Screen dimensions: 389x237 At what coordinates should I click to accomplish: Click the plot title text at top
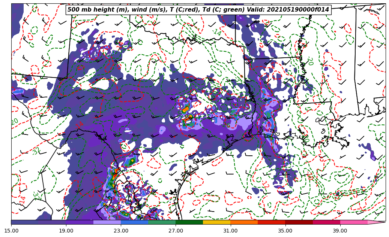click(198, 10)
